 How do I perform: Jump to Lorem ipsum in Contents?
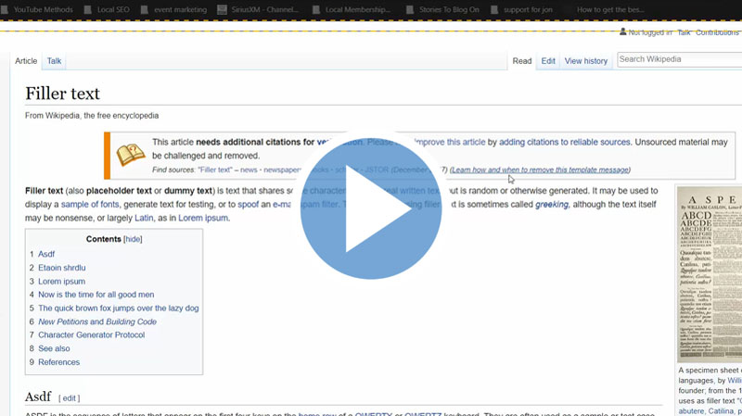(61, 282)
